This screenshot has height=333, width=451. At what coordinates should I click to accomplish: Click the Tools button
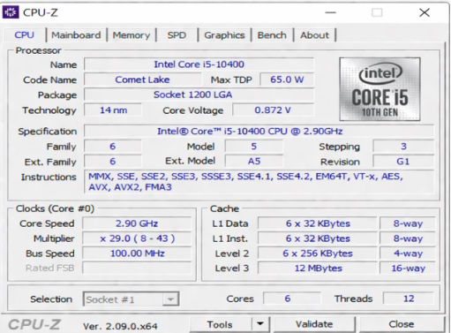[x=220, y=324]
